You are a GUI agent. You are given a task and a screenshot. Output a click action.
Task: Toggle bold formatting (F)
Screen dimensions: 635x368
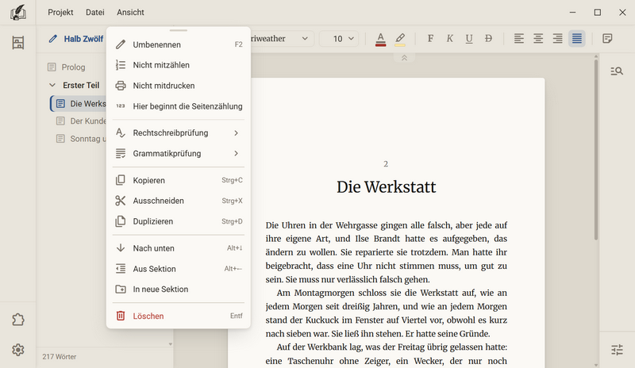click(430, 38)
